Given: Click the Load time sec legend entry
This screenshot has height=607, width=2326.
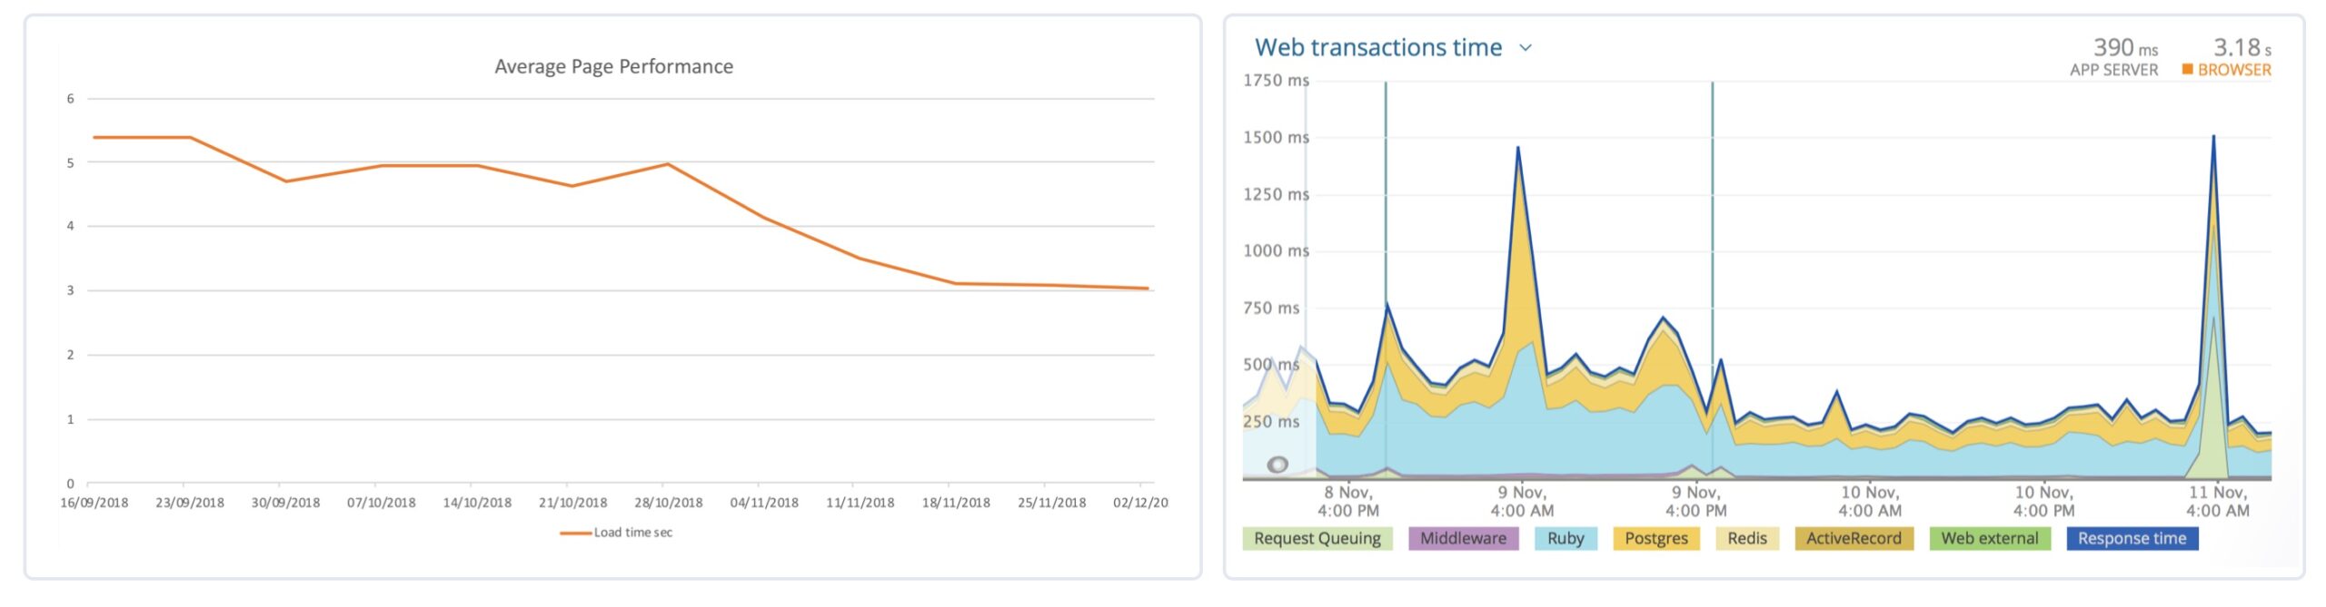Looking at the screenshot, I should (x=617, y=533).
